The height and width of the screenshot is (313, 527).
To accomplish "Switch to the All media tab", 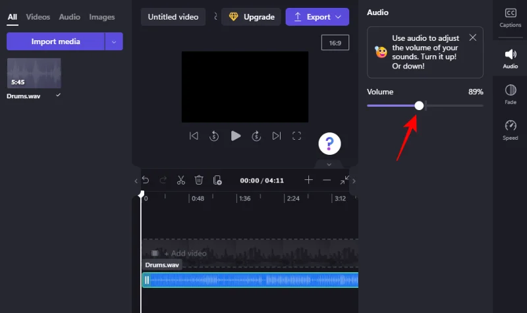I will click(13, 17).
